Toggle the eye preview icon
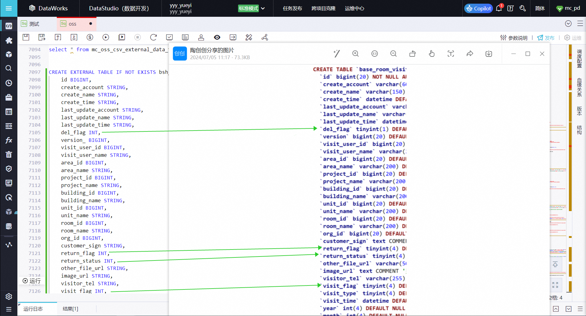This screenshot has height=316, width=586. (x=217, y=37)
